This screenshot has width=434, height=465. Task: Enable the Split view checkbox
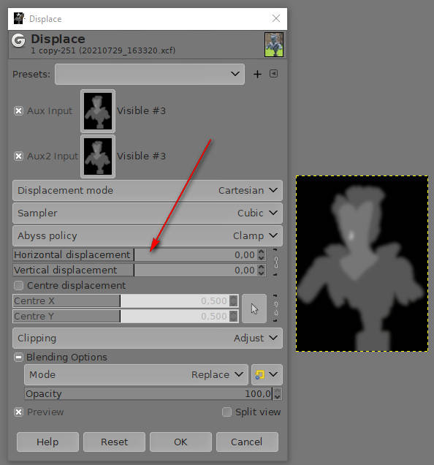click(x=226, y=412)
